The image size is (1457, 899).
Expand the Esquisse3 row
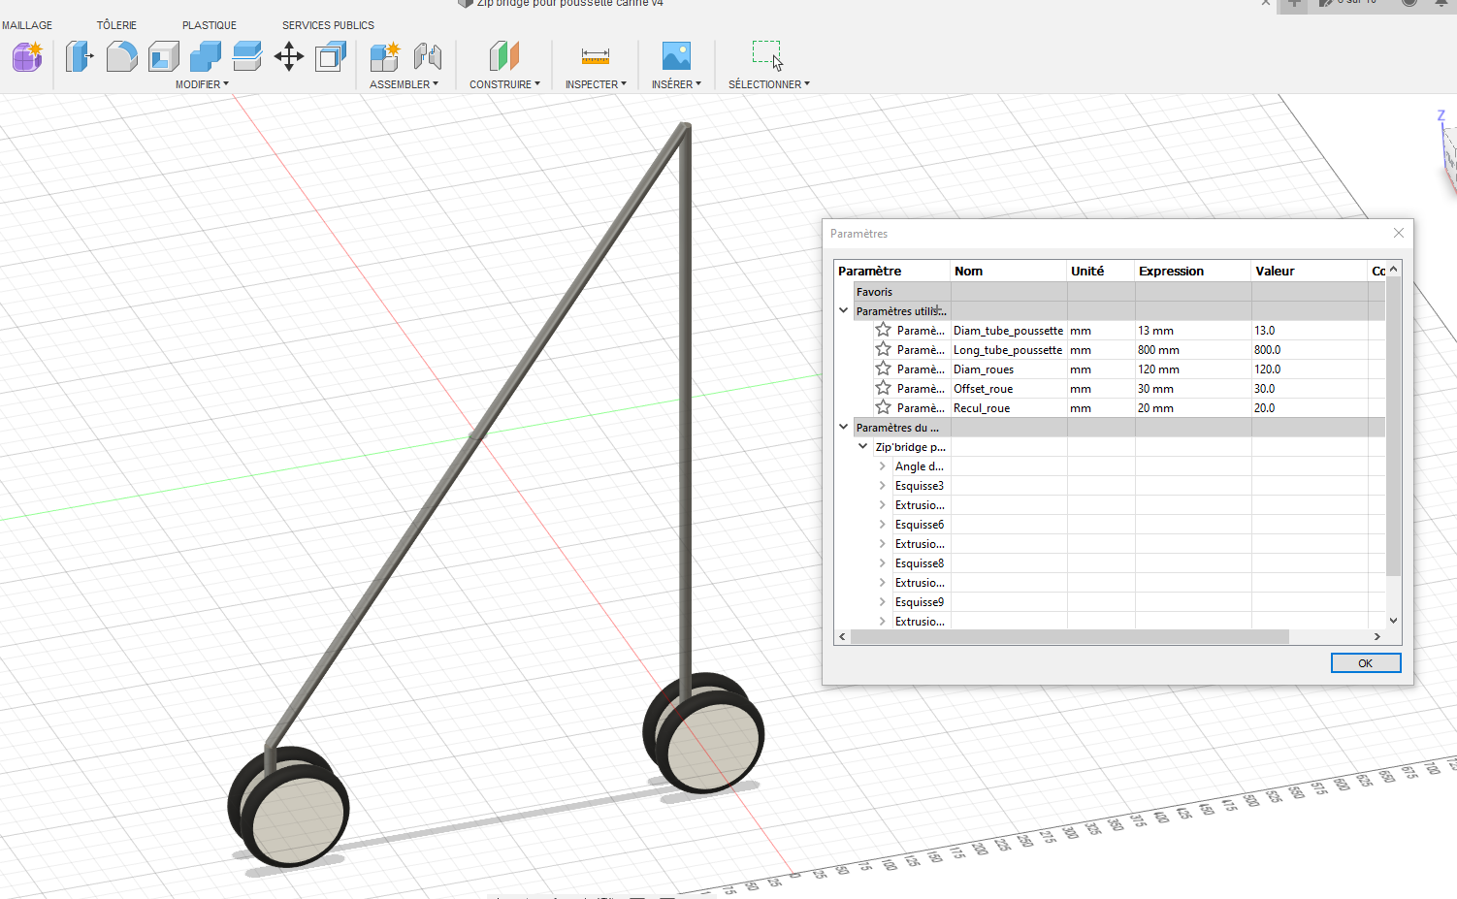pos(882,486)
